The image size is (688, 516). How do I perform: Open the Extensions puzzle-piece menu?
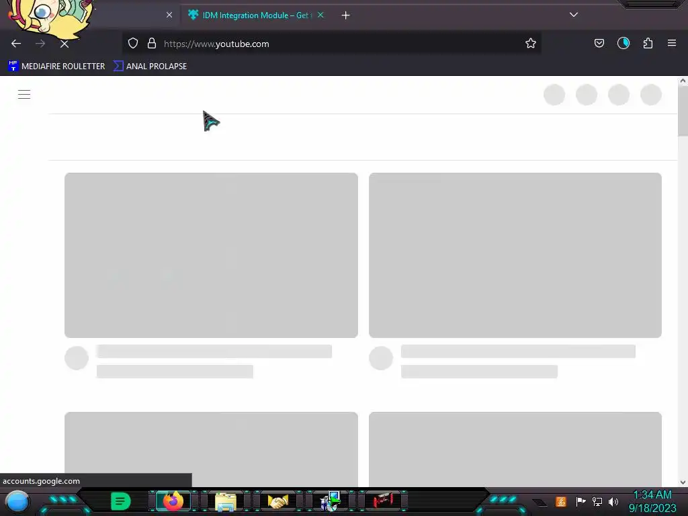click(648, 44)
